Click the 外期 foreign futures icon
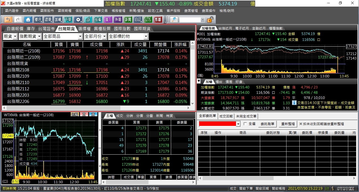Screen dimensions: 359x192 point(118,19)
